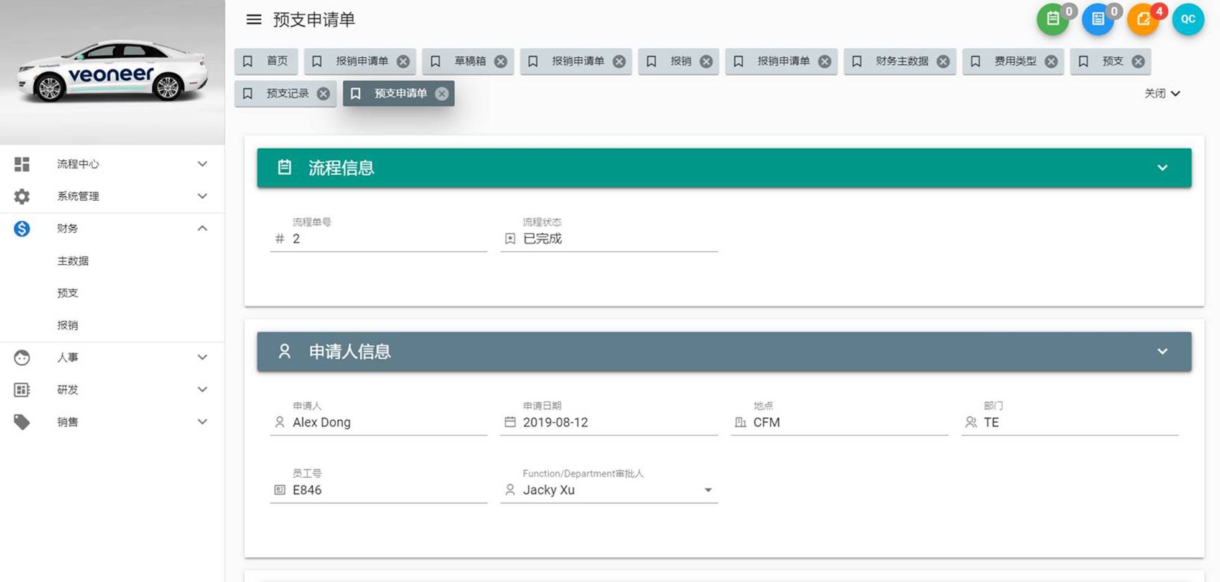Click the building icon beside 地点 CFM
This screenshot has height=582, width=1220.
(740, 422)
